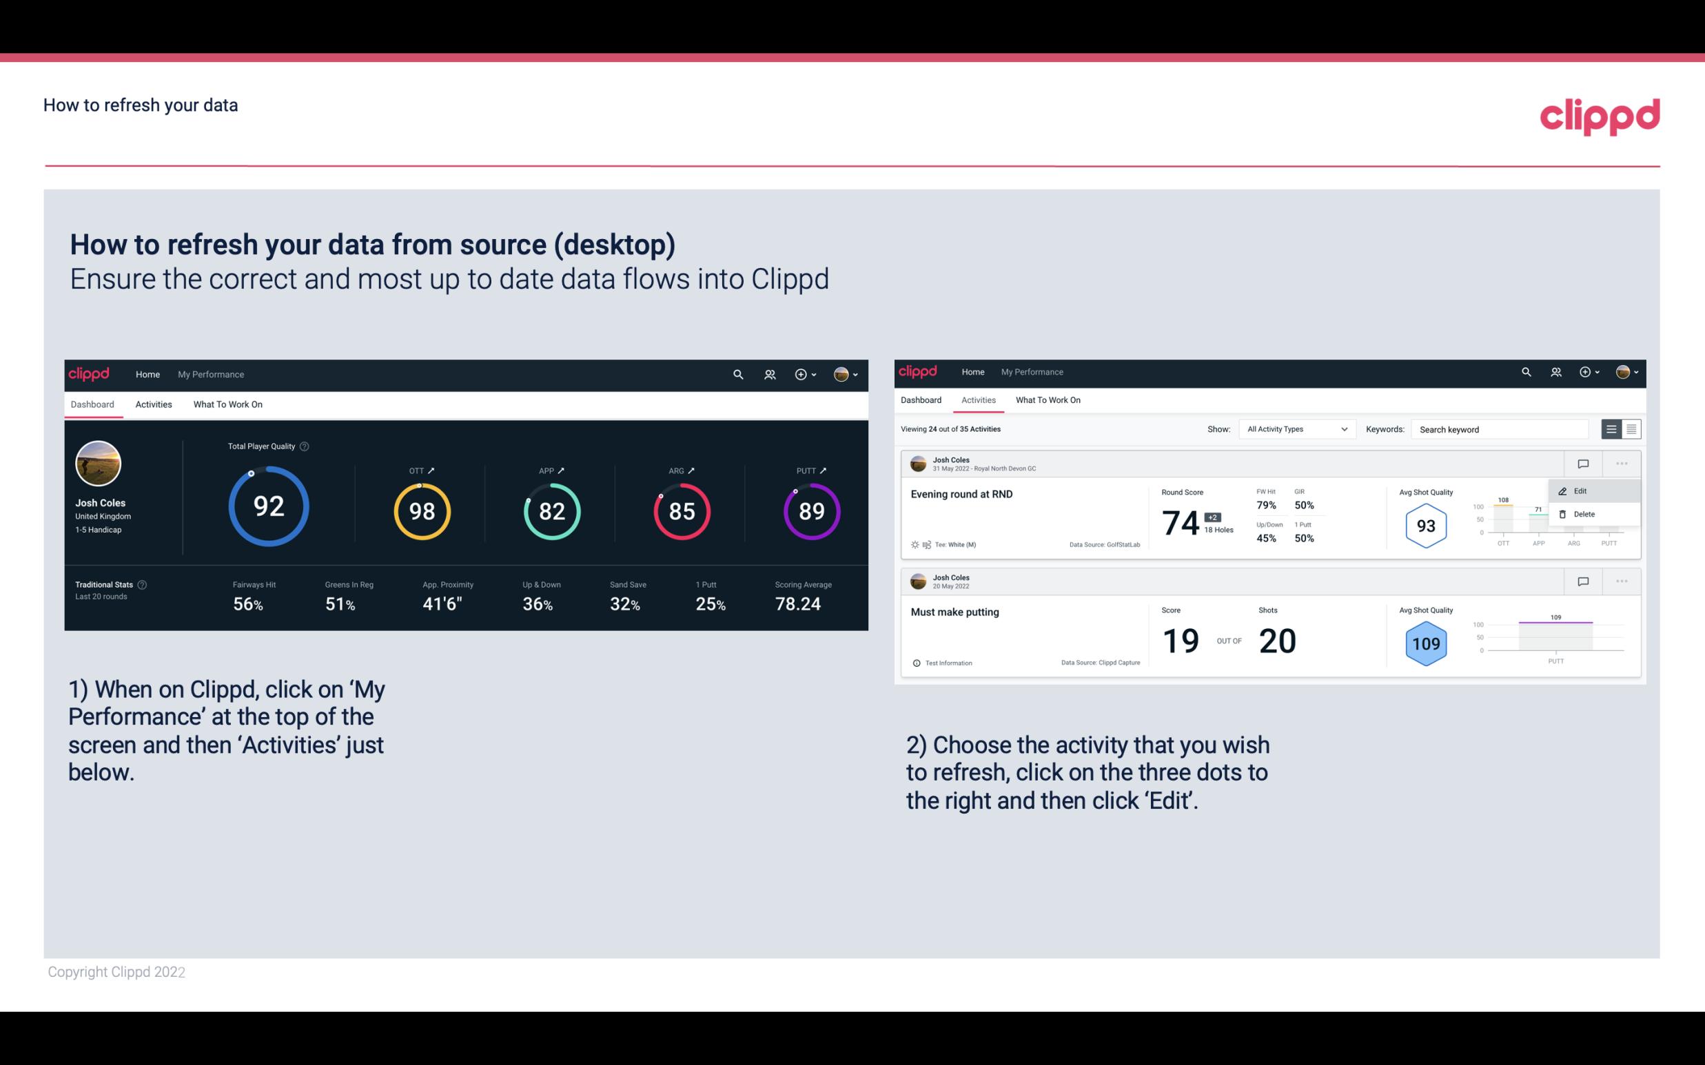This screenshot has width=1705, height=1065.
Task: Click the What To Work On tab
Action: click(x=226, y=404)
